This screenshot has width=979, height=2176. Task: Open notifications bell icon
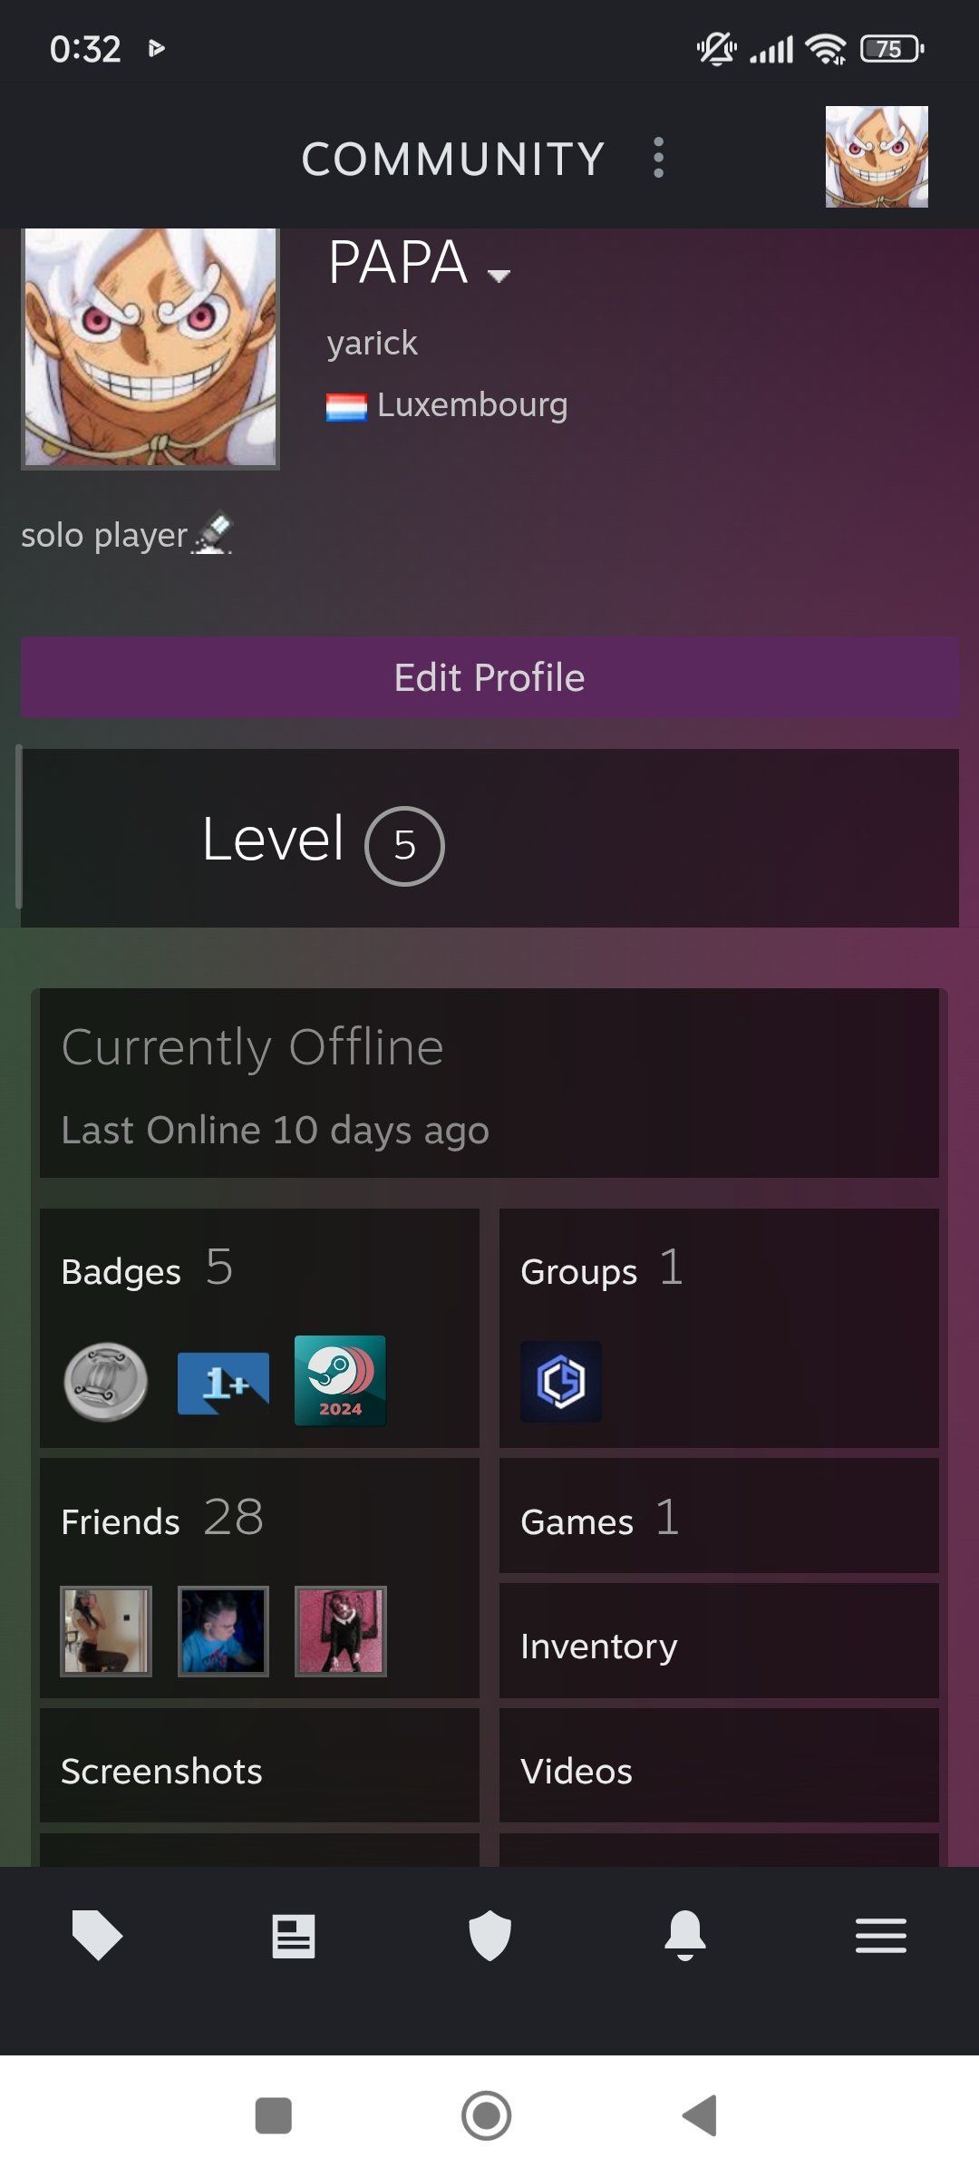click(x=685, y=1936)
